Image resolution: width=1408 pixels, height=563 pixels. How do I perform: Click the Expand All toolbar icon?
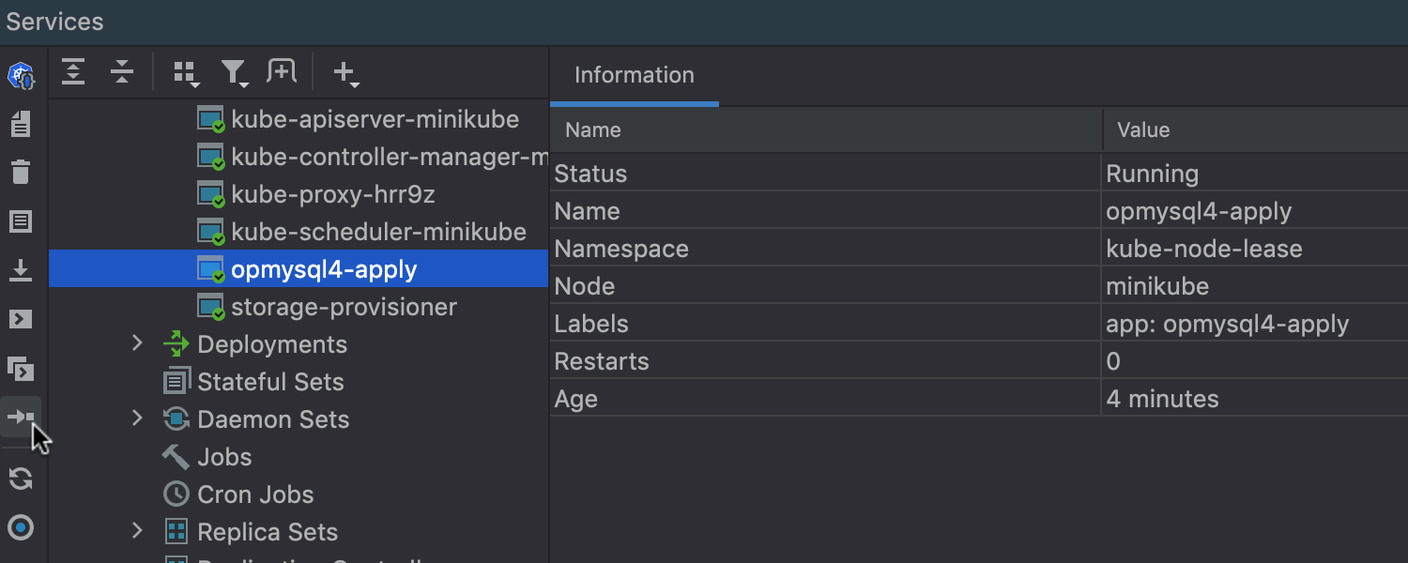click(x=73, y=72)
